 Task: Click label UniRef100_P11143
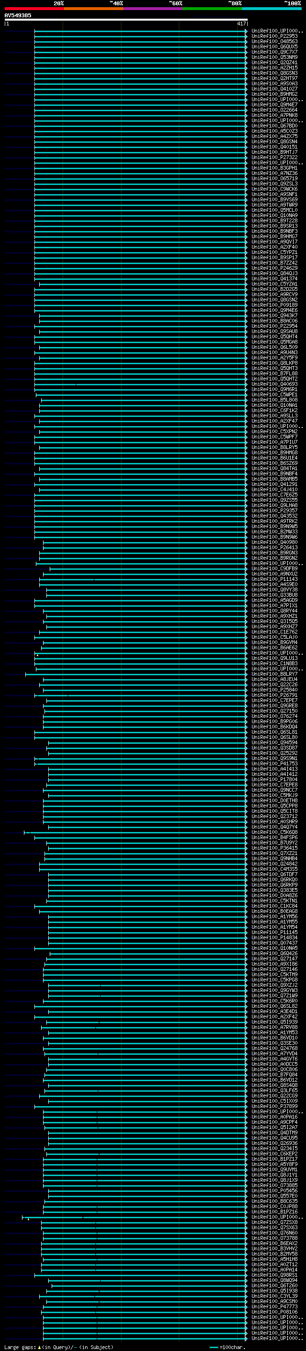(x=274, y=579)
